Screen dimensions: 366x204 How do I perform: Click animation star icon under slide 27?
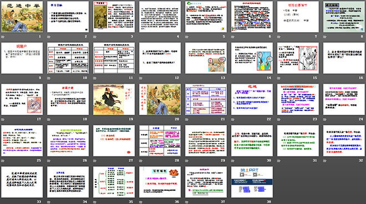click(95, 161)
